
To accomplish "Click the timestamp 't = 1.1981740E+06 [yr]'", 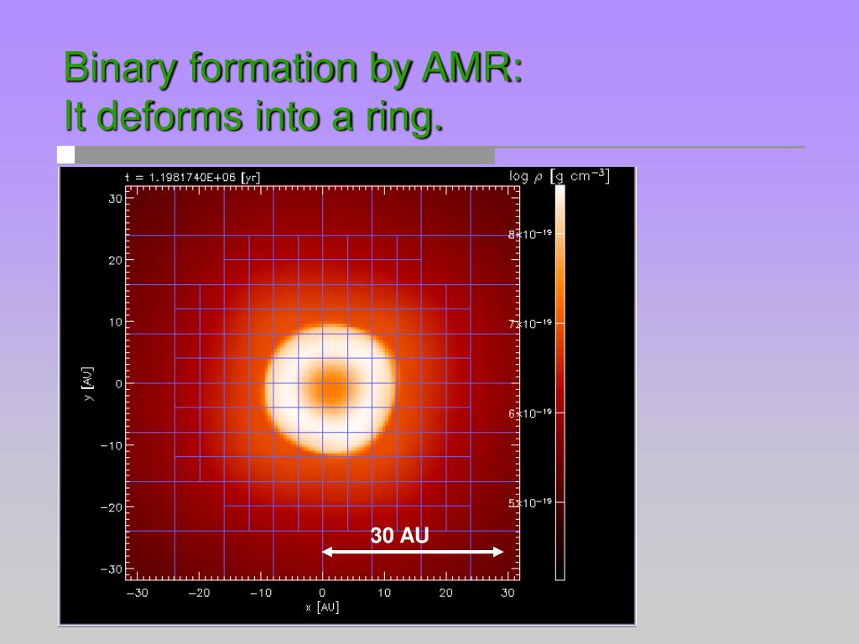I will tap(192, 178).
